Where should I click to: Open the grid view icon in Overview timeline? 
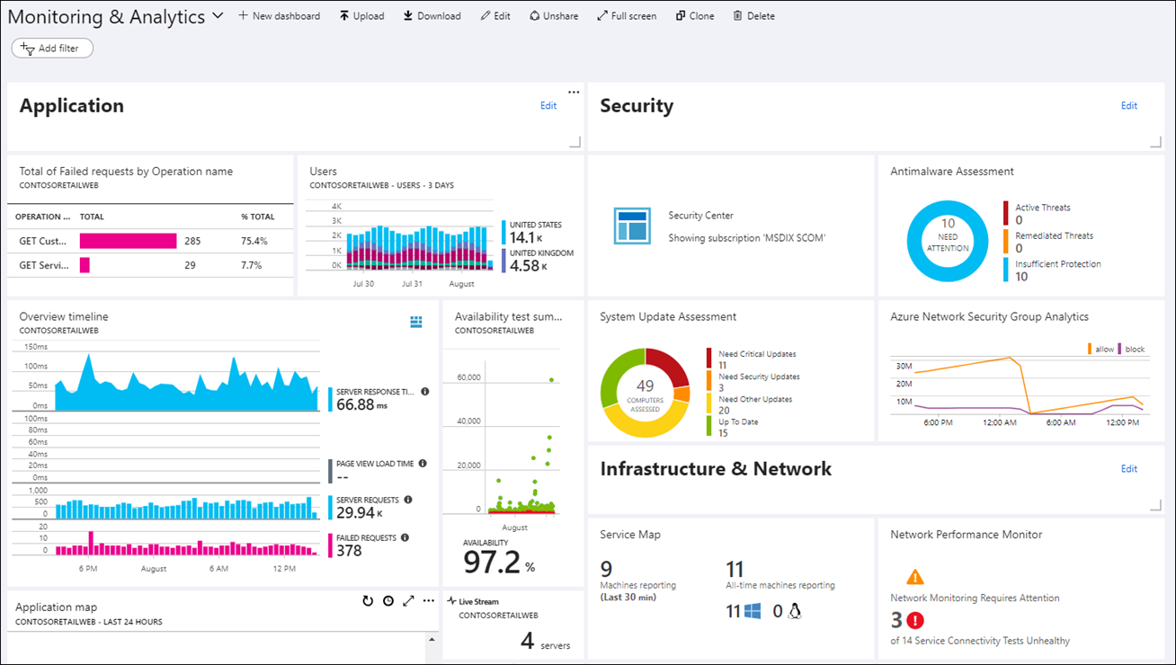coord(416,322)
